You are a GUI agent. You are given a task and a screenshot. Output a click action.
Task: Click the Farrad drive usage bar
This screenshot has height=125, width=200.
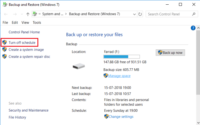(121, 57)
